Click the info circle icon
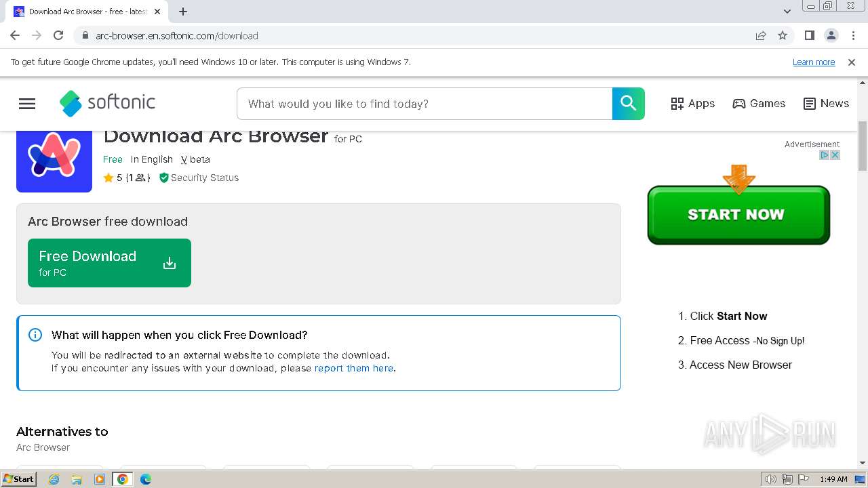The image size is (868, 488). click(x=35, y=335)
